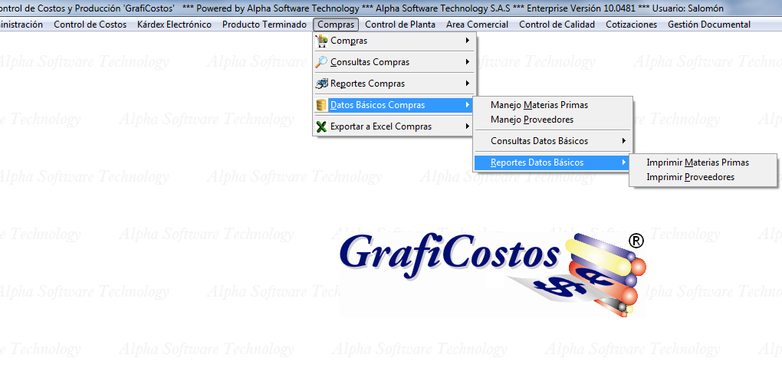
Task: Open the Cotizaciones menu
Action: (x=631, y=25)
